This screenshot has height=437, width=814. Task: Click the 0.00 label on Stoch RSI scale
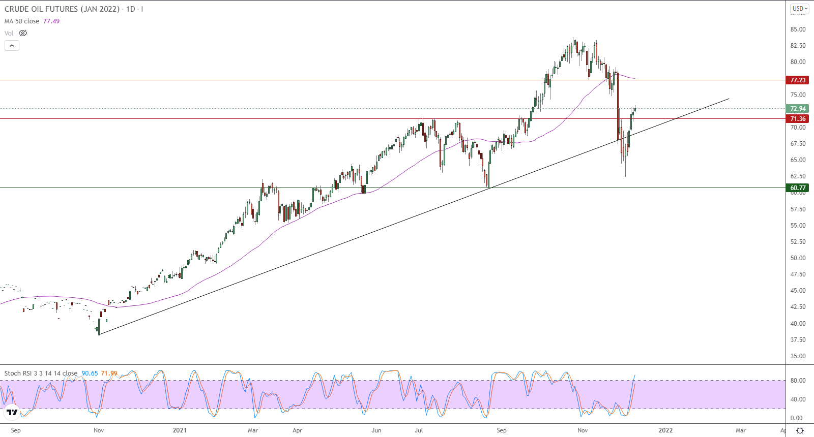(797, 418)
